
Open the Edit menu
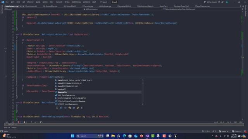[12, 2]
